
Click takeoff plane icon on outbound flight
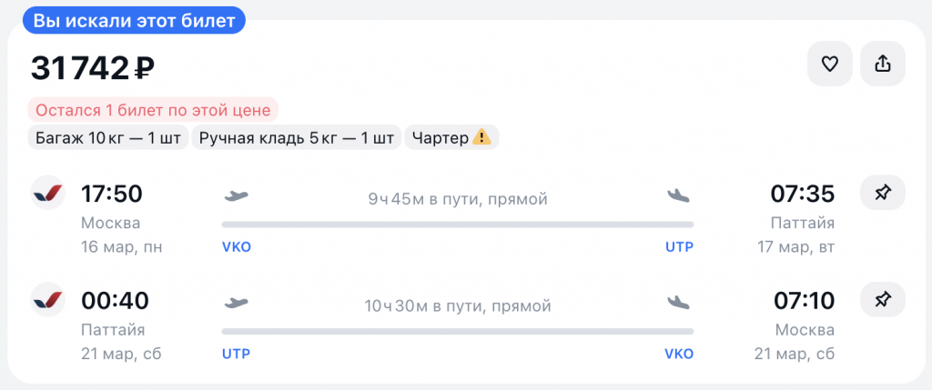tap(236, 195)
